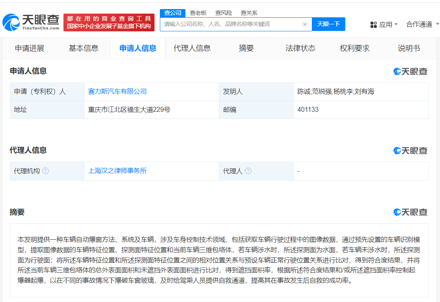
Task: Open the 上海汉之律师事务所 link
Action: pos(117,171)
